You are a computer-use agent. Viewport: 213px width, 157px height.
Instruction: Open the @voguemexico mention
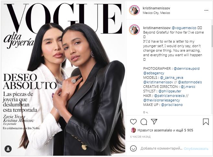[184, 28]
